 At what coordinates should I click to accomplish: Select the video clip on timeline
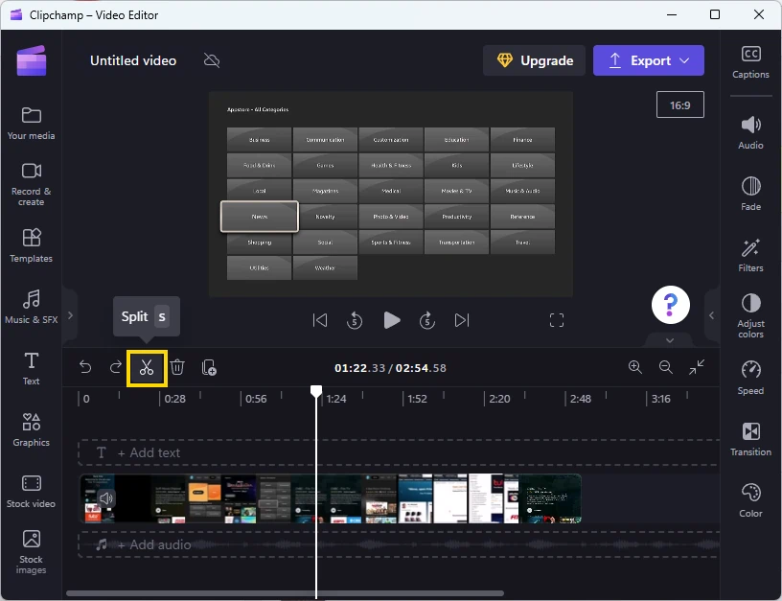[331, 498]
